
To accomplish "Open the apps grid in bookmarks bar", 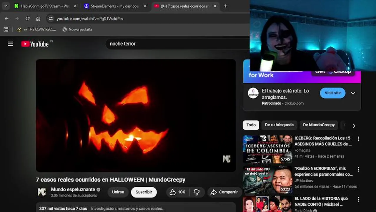I will click(6, 29).
